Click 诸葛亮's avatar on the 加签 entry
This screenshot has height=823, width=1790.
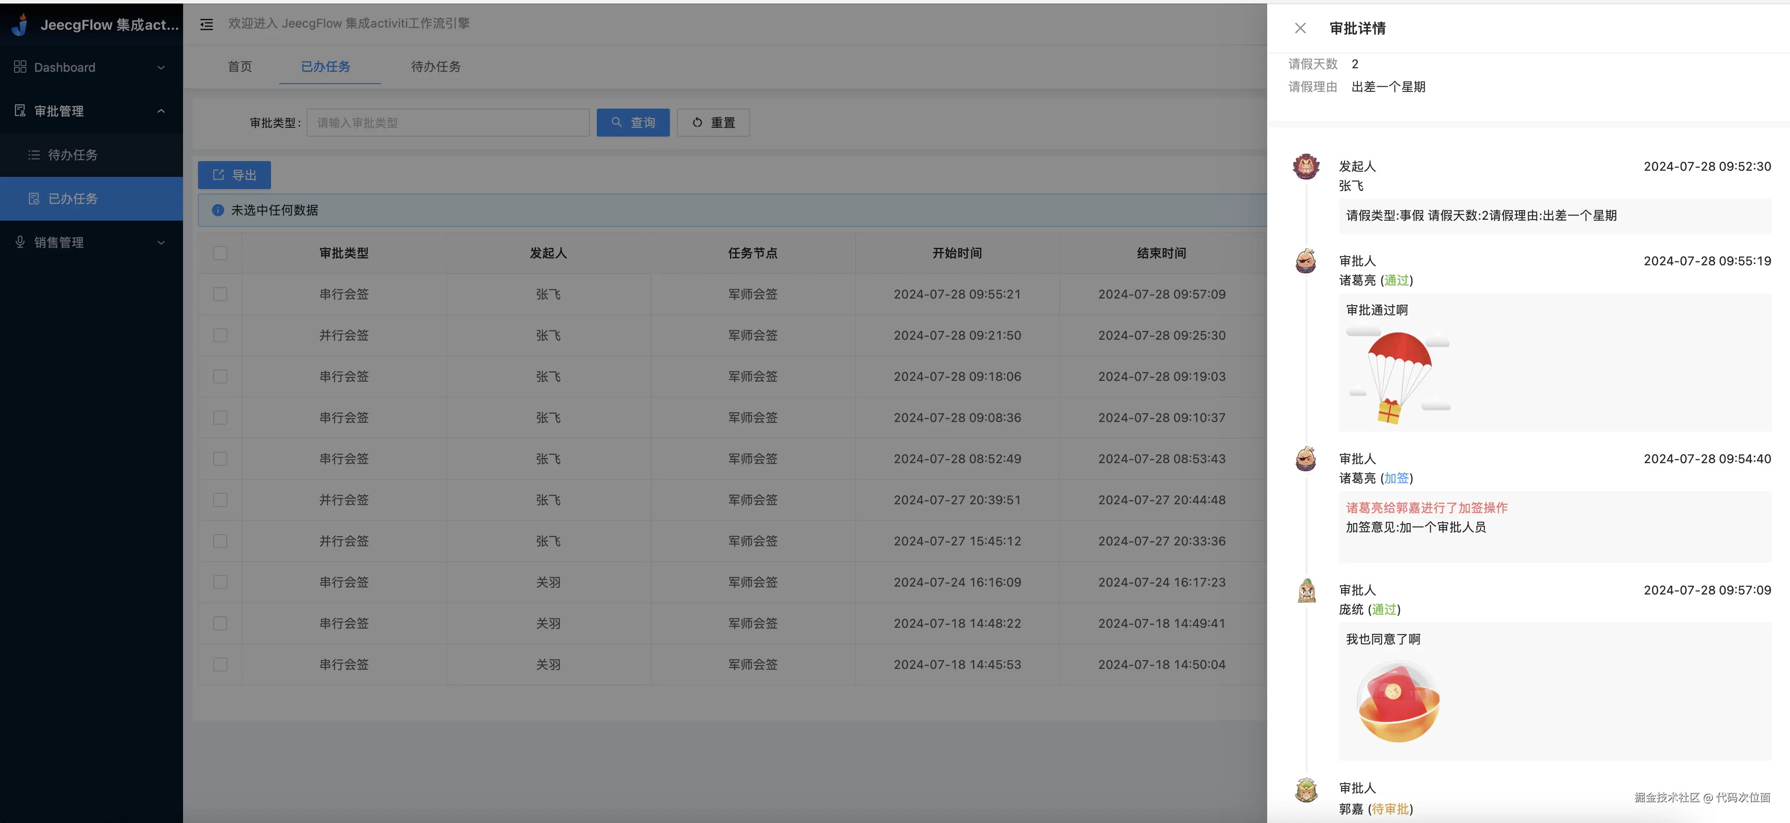pyautogui.click(x=1306, y=459)
